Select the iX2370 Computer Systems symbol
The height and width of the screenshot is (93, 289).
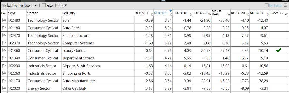pyautogui.click(x=14, y=43)
